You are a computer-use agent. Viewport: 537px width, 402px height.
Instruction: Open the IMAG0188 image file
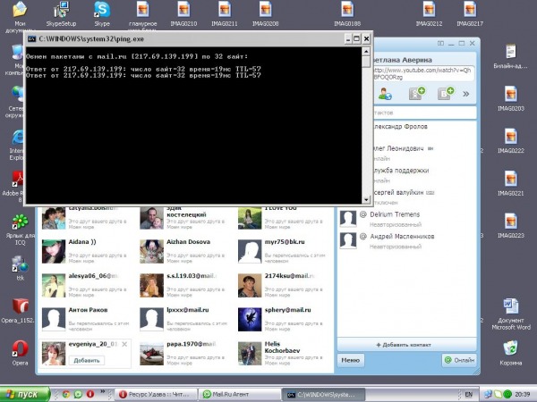[347, 13]
